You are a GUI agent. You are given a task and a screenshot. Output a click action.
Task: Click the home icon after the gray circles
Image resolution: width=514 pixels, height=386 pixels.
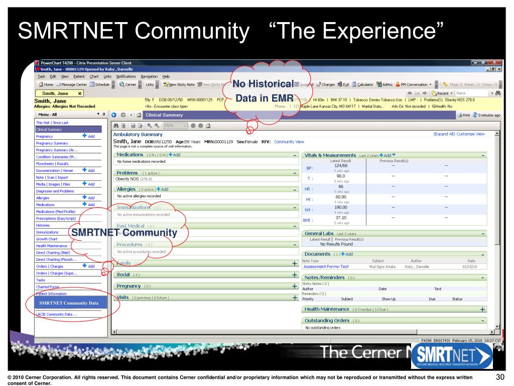[208, 126]
